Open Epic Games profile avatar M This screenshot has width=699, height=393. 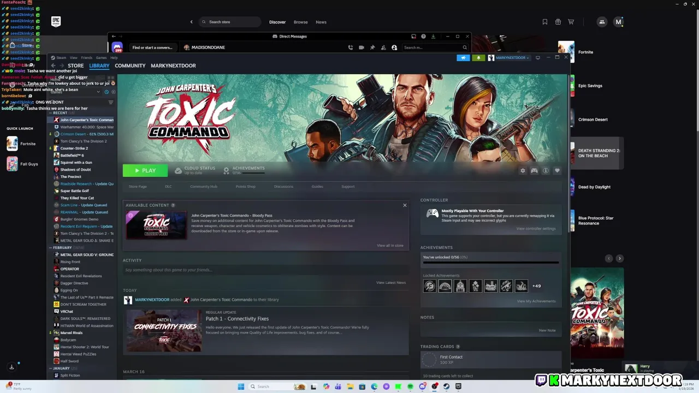[618, 22]
